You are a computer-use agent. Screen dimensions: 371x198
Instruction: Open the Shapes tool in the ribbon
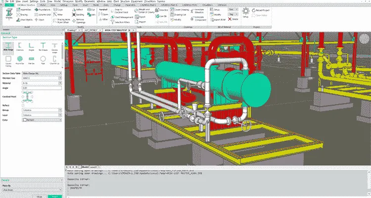tap(9, 15)
